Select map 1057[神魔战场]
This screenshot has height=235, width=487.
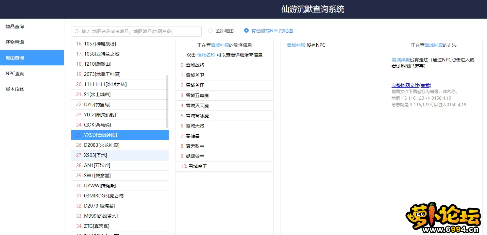(x=120, y=44)
